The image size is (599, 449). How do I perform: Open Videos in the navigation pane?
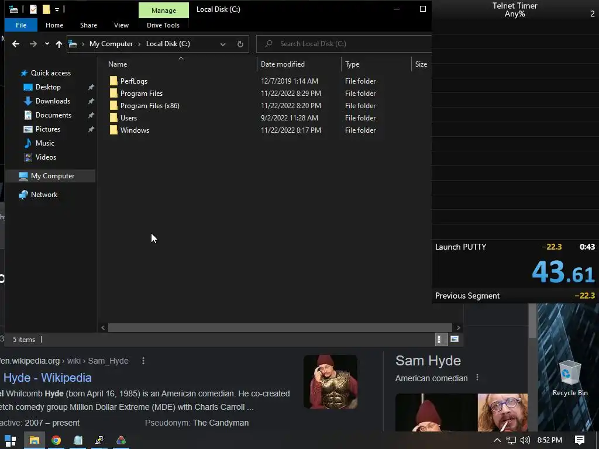pyautogui.click(x=46, y=157)
